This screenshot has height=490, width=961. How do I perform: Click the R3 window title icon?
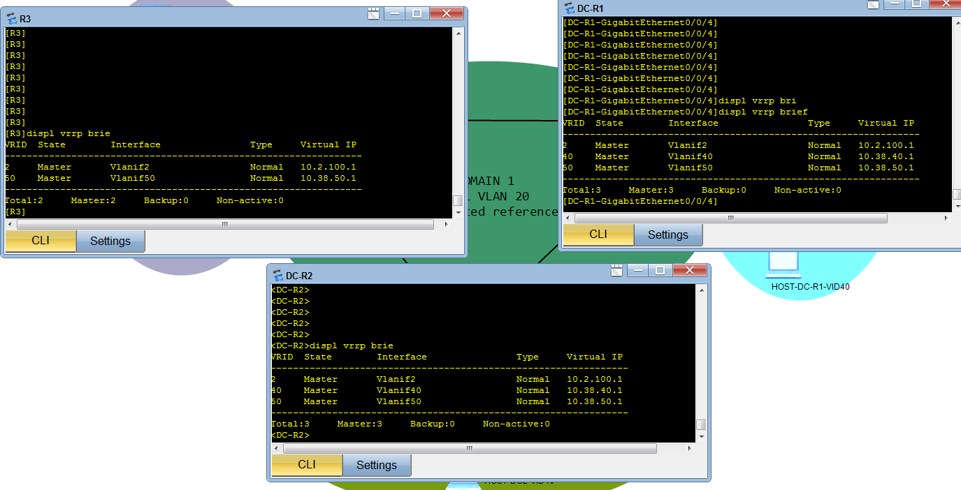point(12,19)
